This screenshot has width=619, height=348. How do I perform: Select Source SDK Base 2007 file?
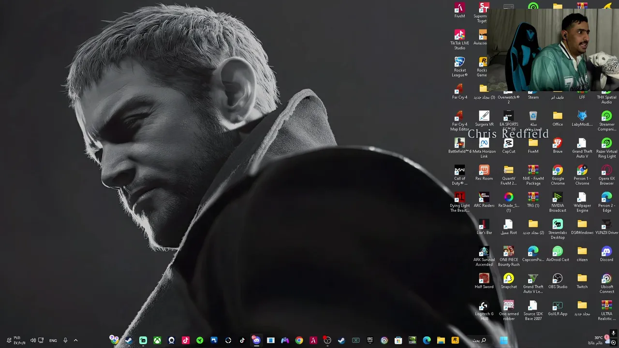coord(533,310)
